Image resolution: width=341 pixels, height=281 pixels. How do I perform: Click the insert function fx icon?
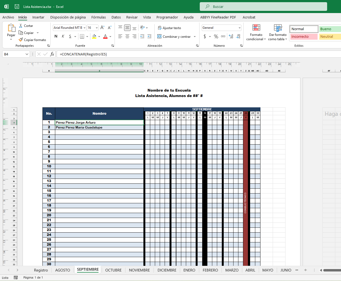tap(52, 54)
